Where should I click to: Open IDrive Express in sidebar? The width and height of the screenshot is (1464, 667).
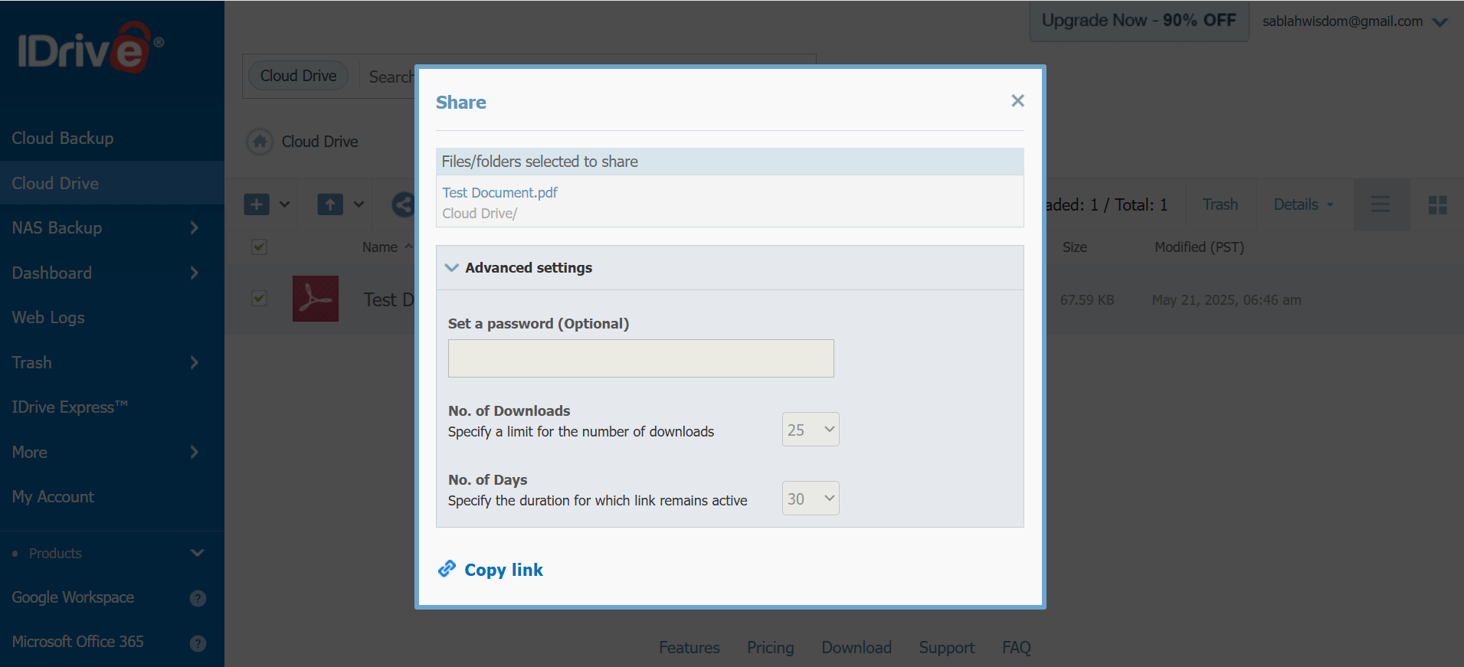pos(70,407)
